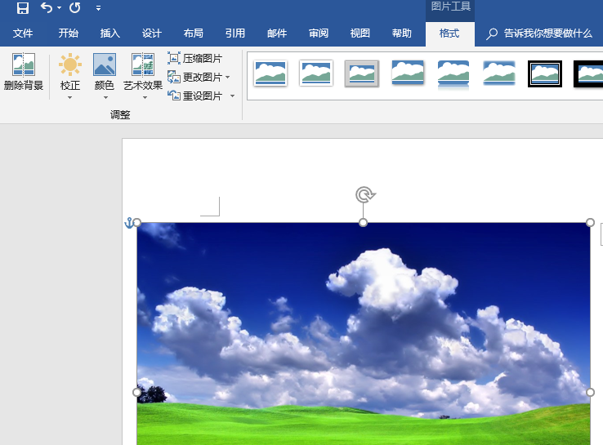Open the 邮件 tab
This screenshot has width=603, height=445.
[277, 33]
